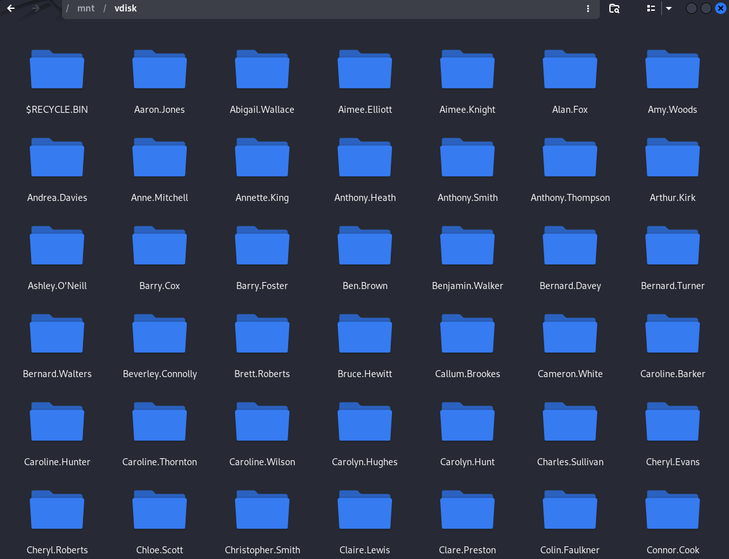Click the Cameron.White folder name
729x559 pixels.
[570, 374]
